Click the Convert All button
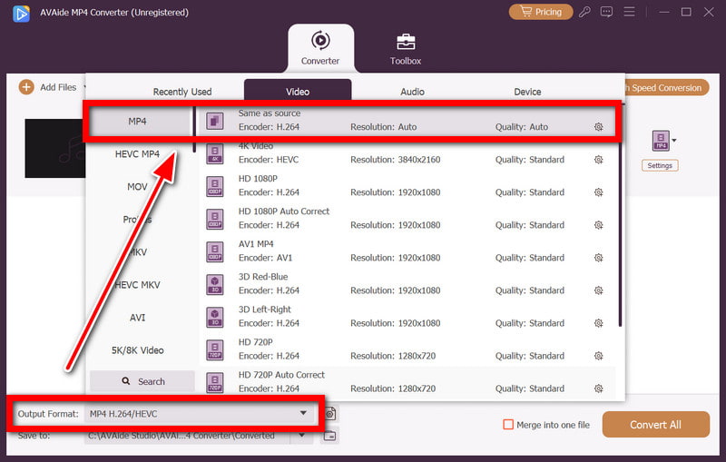 click(x=655, y=425)
